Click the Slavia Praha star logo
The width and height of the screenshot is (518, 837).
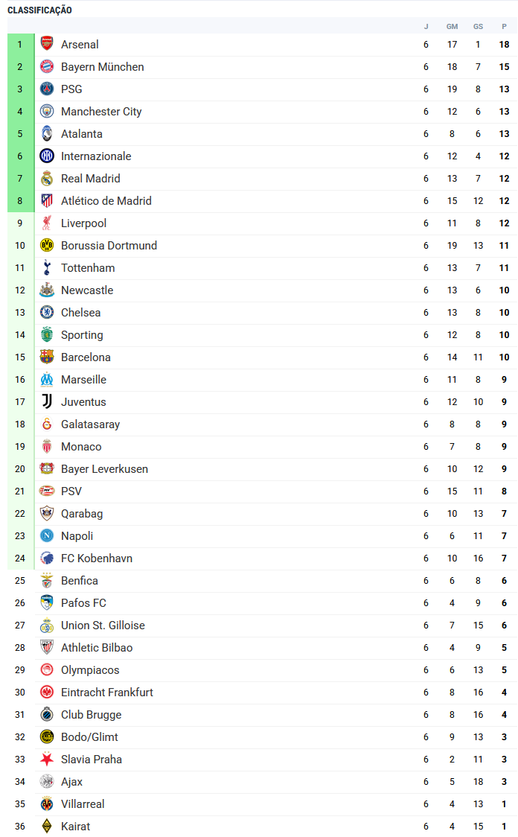pos(47,760)
